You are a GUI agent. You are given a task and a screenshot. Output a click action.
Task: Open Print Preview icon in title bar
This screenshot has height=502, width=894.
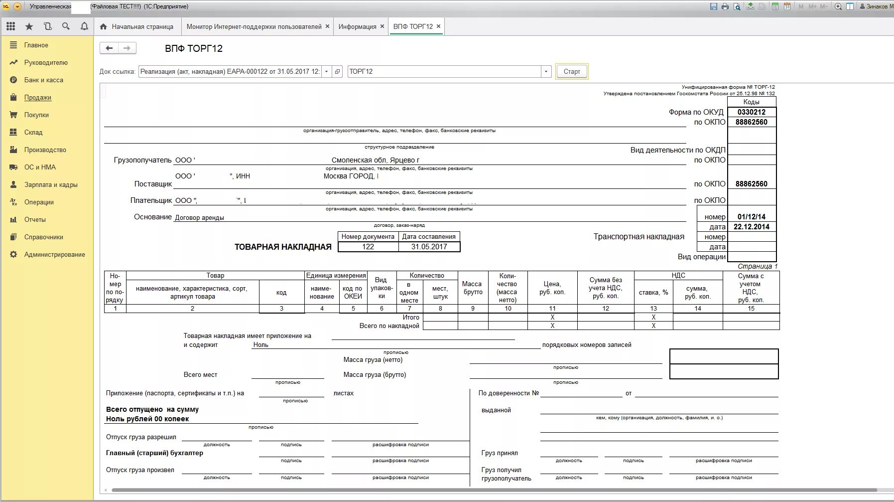pyautogui.click(x=737, y=6)
